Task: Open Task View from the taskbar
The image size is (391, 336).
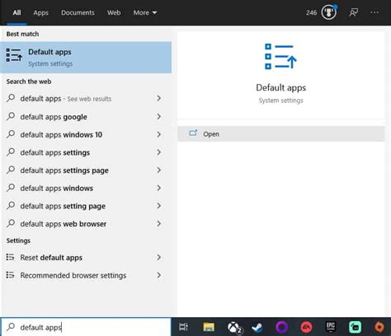Action: [x=183, y=327]
